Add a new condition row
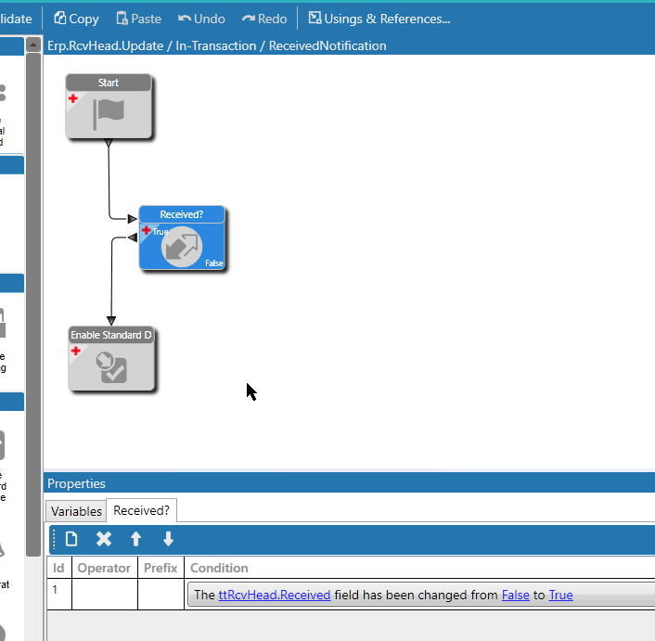This screenshot has height=641, width=655. pyautogui.click(x=71, y=539)
